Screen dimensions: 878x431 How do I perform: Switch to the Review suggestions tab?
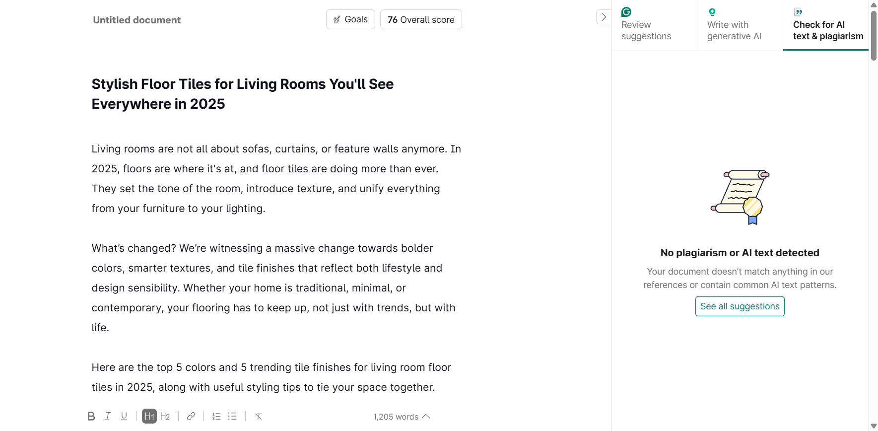tap(654, 25)
